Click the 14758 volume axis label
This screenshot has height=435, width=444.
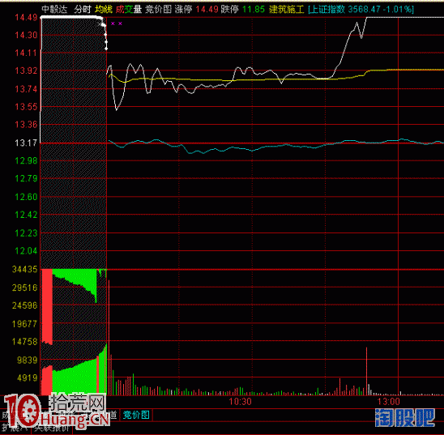25,342
